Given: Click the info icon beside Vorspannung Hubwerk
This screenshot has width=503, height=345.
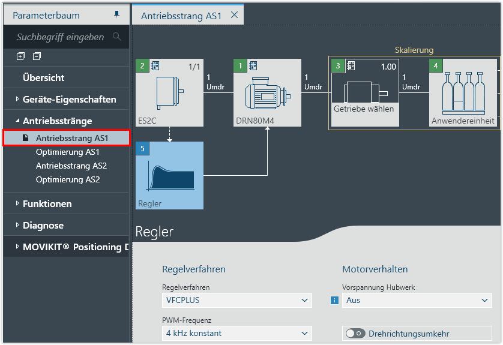Looking at the screenshot, I should 335,300.
